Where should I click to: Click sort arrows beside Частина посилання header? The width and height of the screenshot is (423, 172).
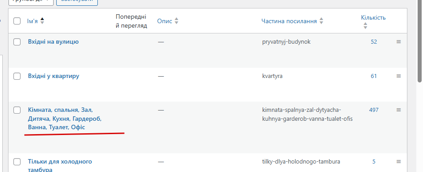tap(321, 21)
